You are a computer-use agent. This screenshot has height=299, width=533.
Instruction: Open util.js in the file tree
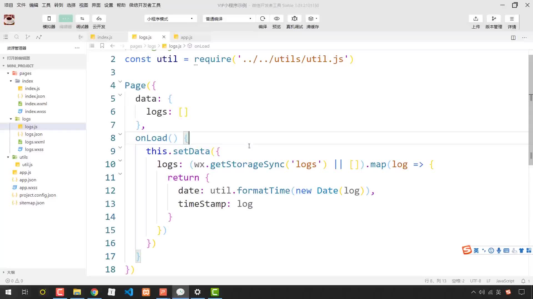pyautogui.click(x=27, y=164)
